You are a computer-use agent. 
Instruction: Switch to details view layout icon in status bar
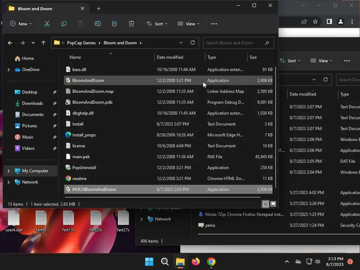click(x=266, y=204)
